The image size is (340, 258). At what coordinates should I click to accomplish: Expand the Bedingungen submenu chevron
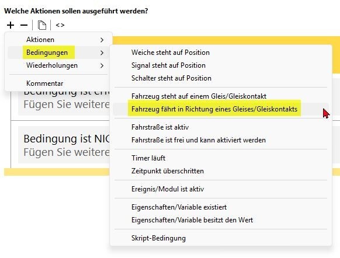[x=102, y=53]
